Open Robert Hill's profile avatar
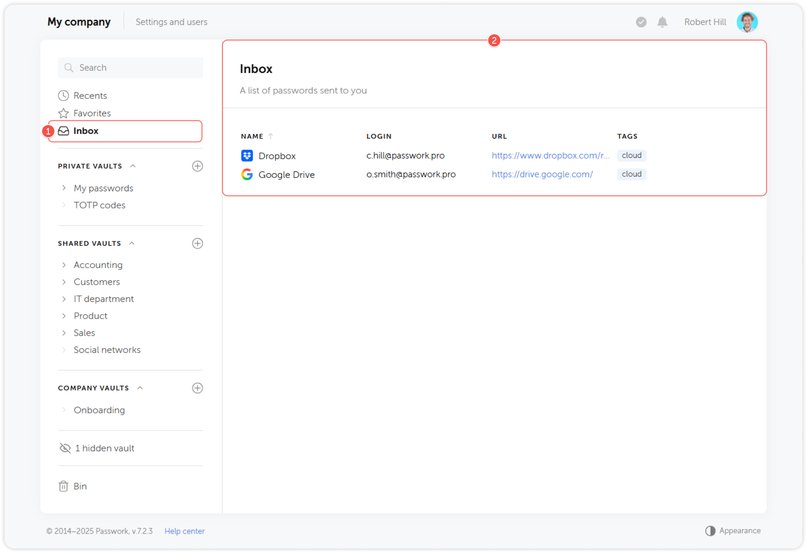807x553 pixels. (x=747, y=22)
